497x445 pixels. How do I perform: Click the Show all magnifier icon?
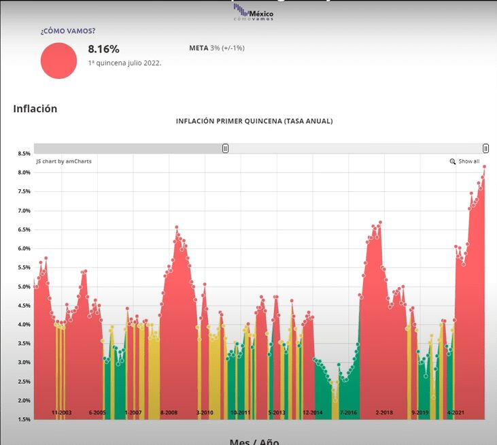(x=453, y=161)
